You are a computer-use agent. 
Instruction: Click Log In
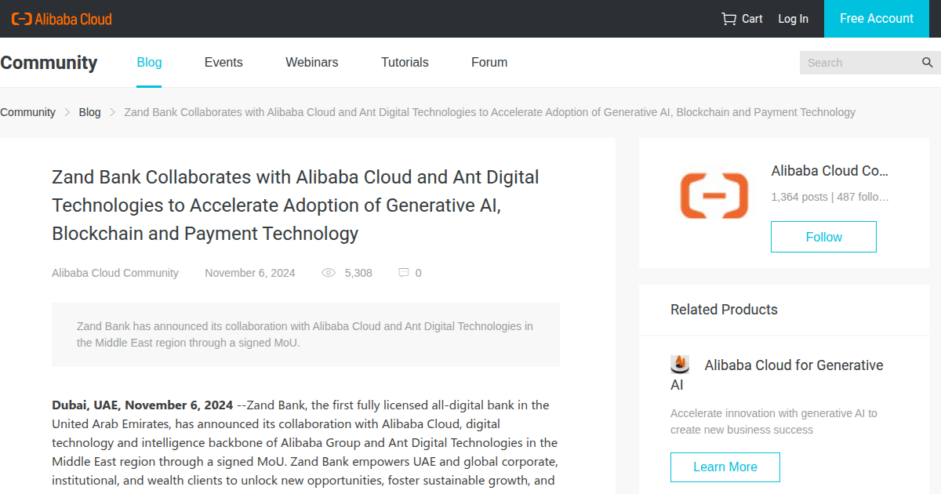point(793,18)
